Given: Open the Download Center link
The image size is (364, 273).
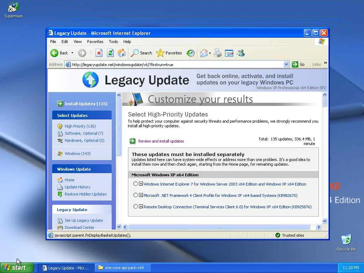Looking at the screenshot, I should coord(79,227).
